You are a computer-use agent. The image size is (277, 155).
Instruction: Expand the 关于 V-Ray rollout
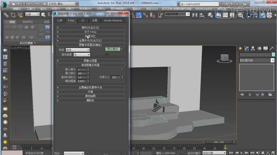90,32
